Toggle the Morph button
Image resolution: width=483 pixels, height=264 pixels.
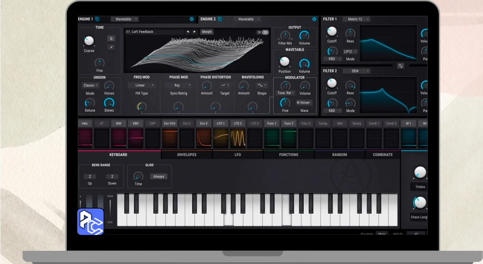(207, 32)
